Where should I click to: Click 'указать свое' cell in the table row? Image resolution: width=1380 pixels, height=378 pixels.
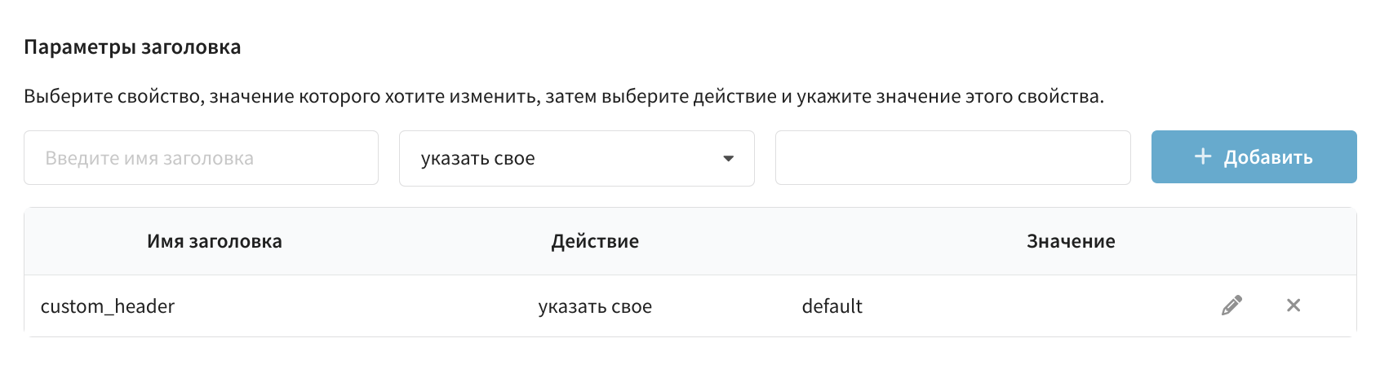pyautogui.click(x=595, y=306)
